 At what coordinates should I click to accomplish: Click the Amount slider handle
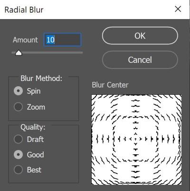19,53
